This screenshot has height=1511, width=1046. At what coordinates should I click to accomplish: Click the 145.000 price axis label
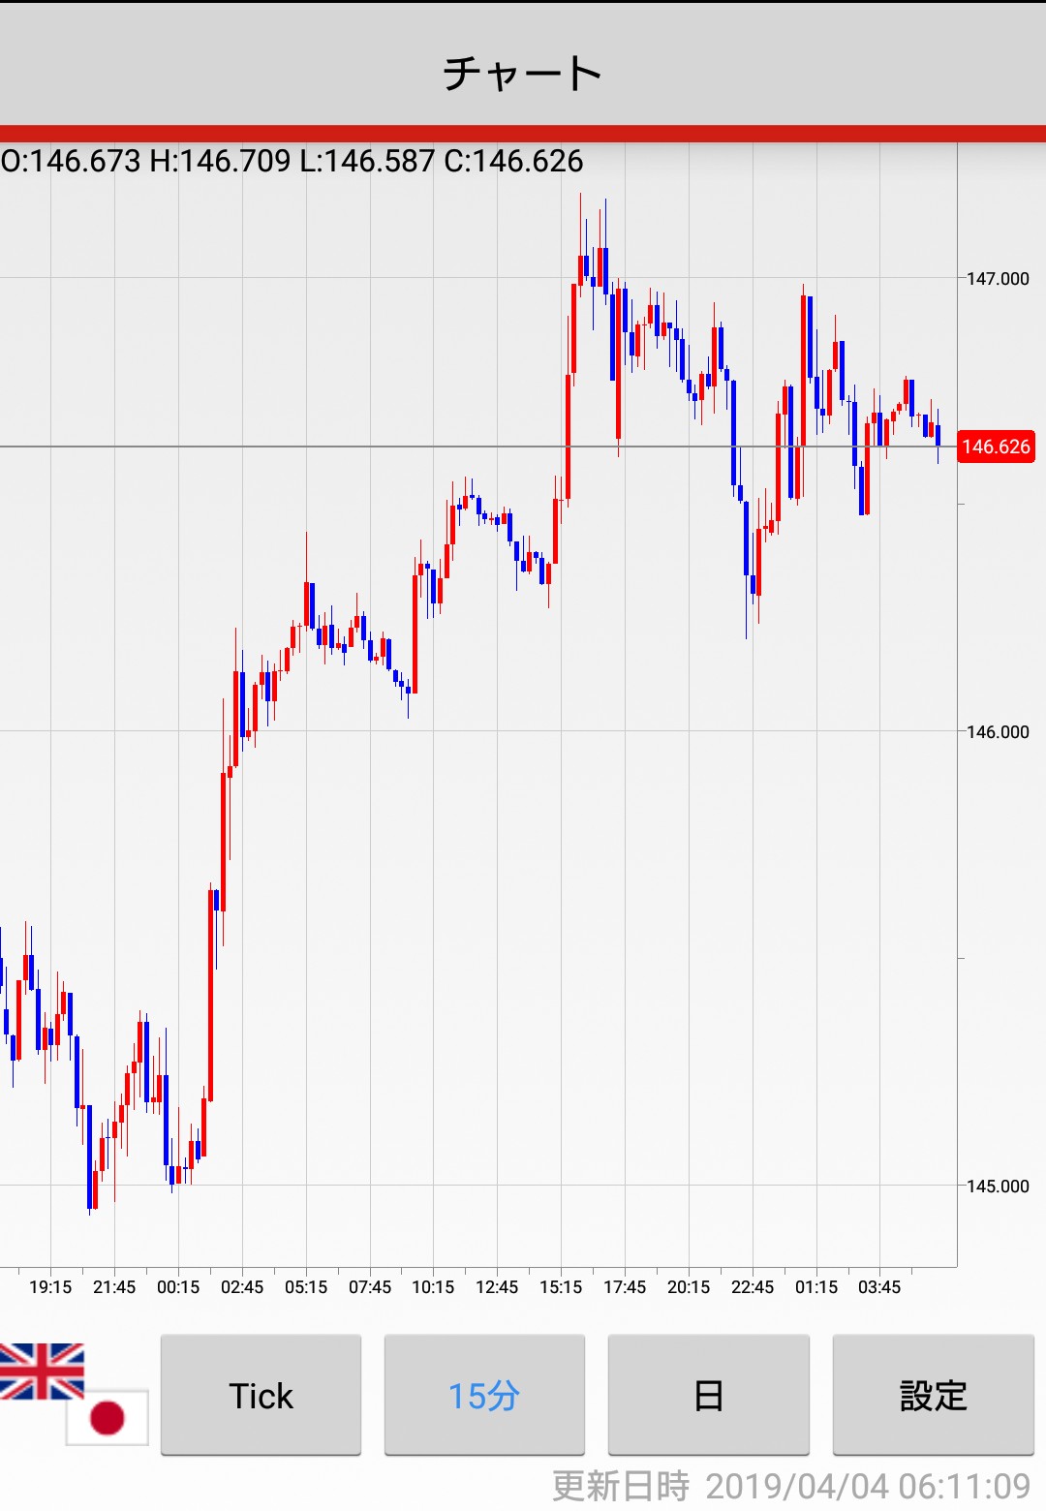pyautogui.click(x=998, y=1187)
